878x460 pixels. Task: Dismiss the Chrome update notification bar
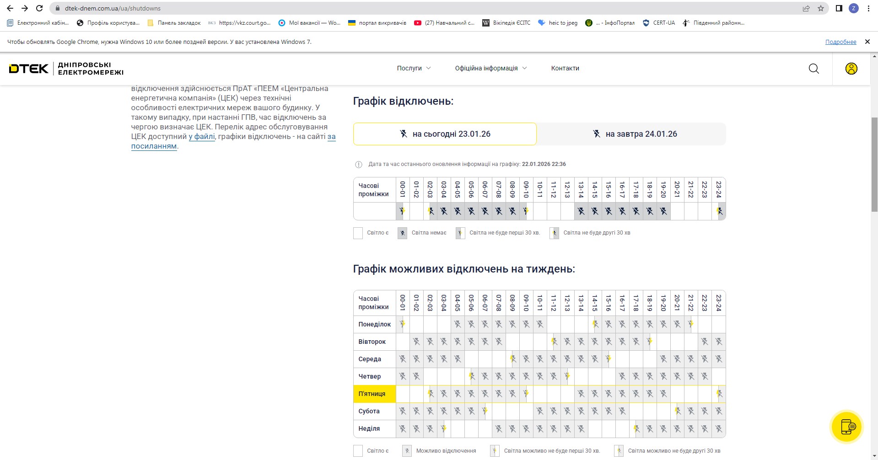tap(867, 42)
